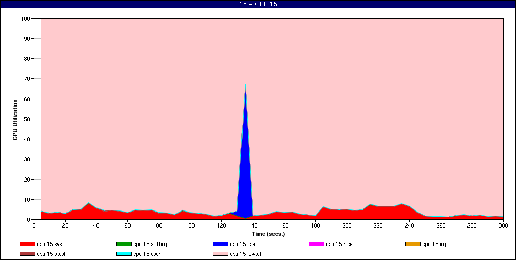Click the x-axis tick label 280
The width and height of the screenshot is (516, 260).
click(x=472, y=226)
